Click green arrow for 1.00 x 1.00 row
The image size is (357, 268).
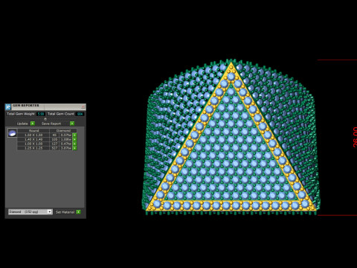[x=74, y=144]
